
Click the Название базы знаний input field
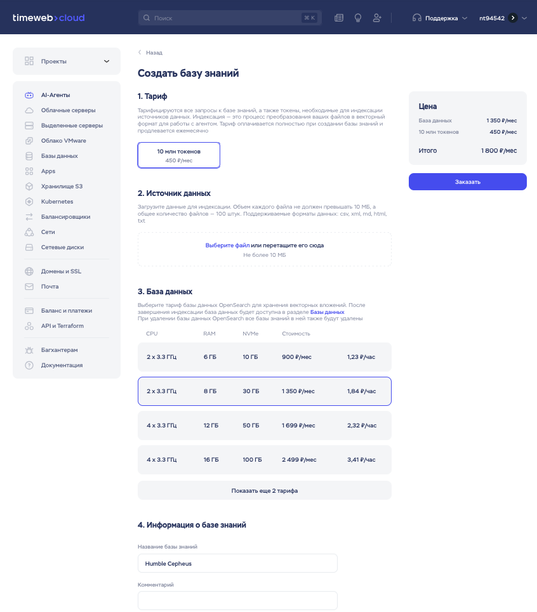237,563
